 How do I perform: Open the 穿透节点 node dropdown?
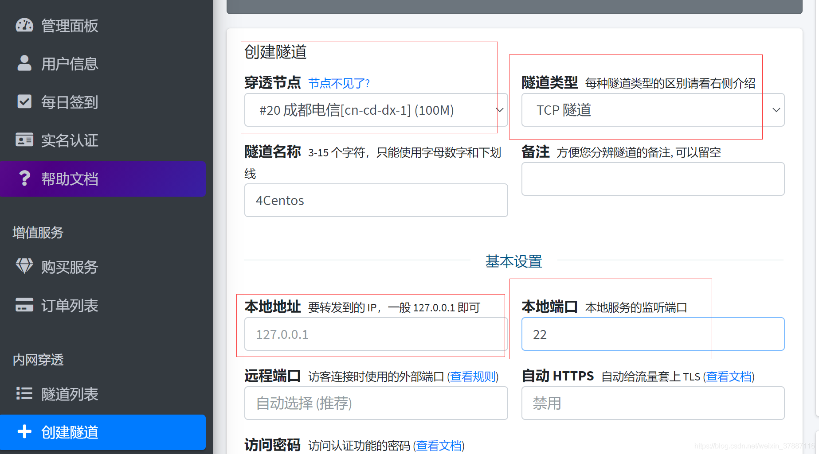click(x=376, y=110)
